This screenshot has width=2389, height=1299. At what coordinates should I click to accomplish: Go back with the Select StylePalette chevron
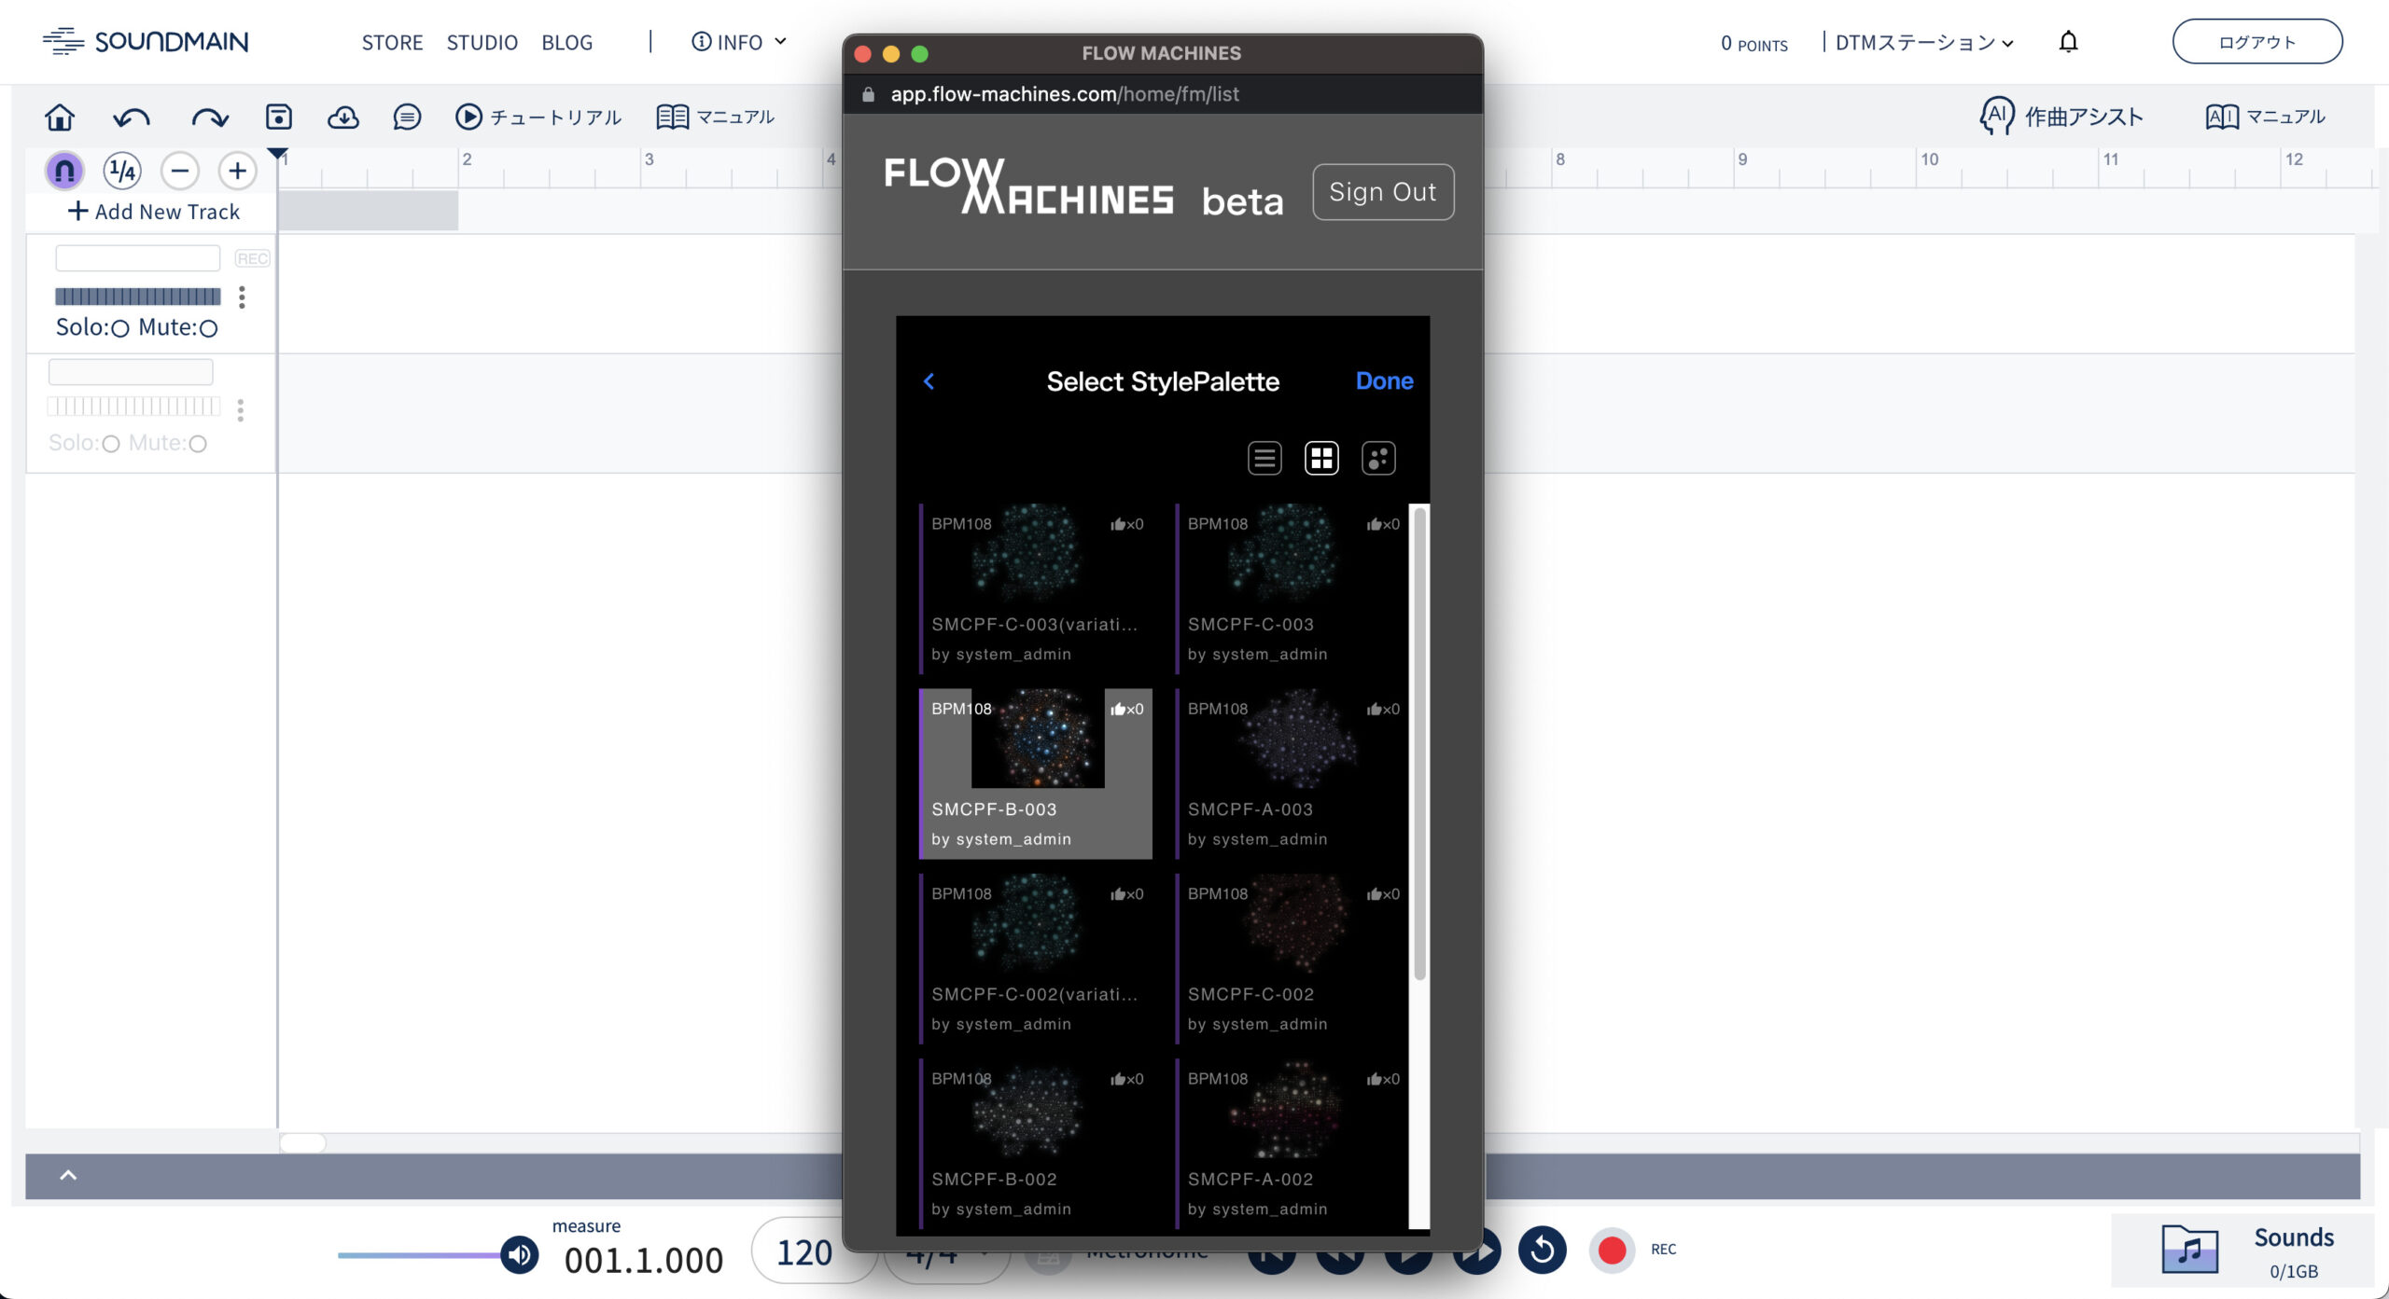[x=929, y=381]
